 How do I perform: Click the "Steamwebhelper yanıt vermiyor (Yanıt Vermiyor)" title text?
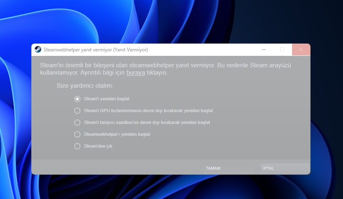point(95,50)
